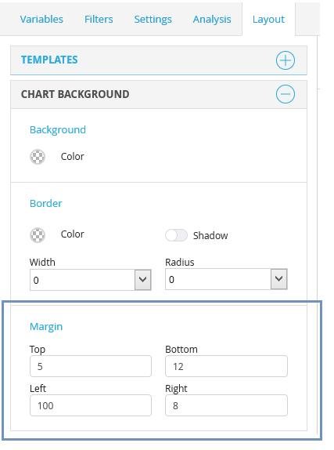Click the Top margin input field

click(x=91, y=366)
